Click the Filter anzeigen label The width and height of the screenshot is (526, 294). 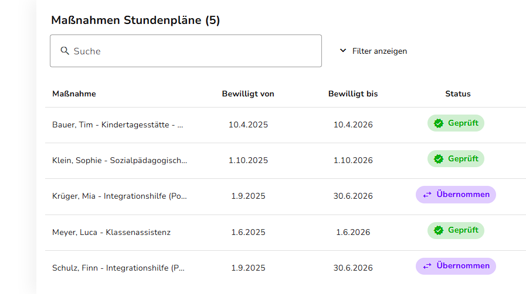379,51
